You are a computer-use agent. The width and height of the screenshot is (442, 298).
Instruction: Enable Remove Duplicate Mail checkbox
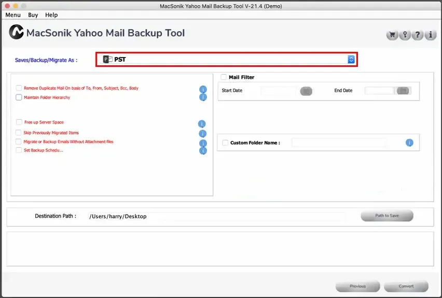coord(19,88)
